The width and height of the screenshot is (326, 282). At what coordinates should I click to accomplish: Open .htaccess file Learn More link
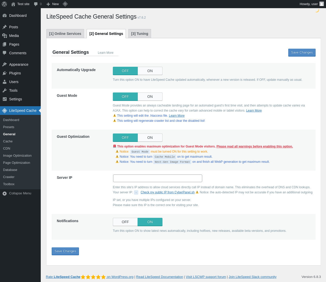(177, 116)
